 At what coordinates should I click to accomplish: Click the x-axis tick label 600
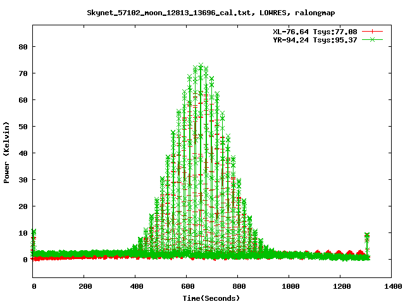coord(187,286)
